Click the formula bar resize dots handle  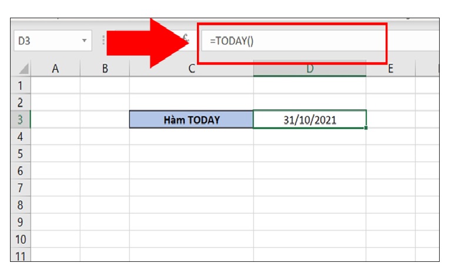click(x=103, y=41)
